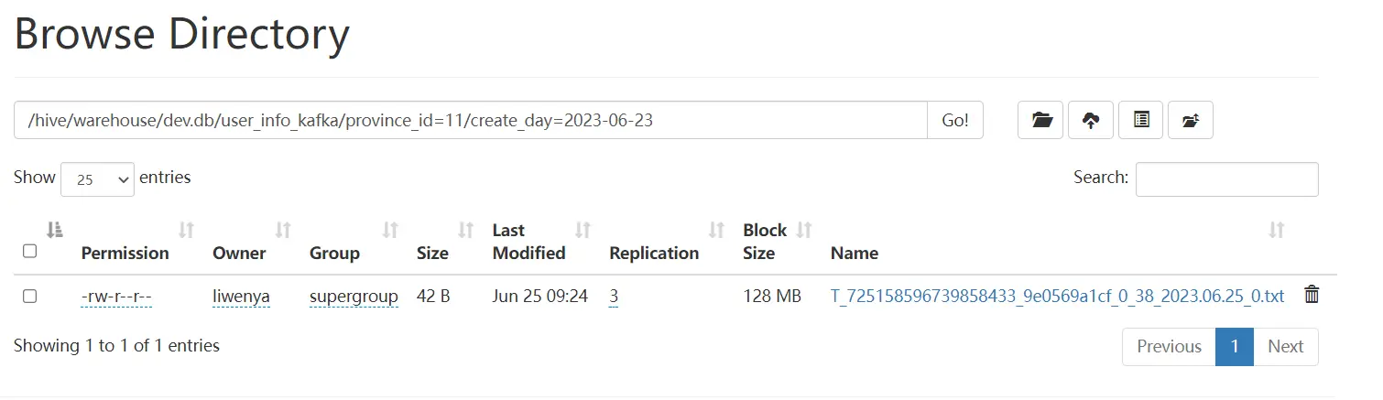Click the list cut-and-paste icon
Viewport: 1383px width, 400px height.
(1141, 120)
